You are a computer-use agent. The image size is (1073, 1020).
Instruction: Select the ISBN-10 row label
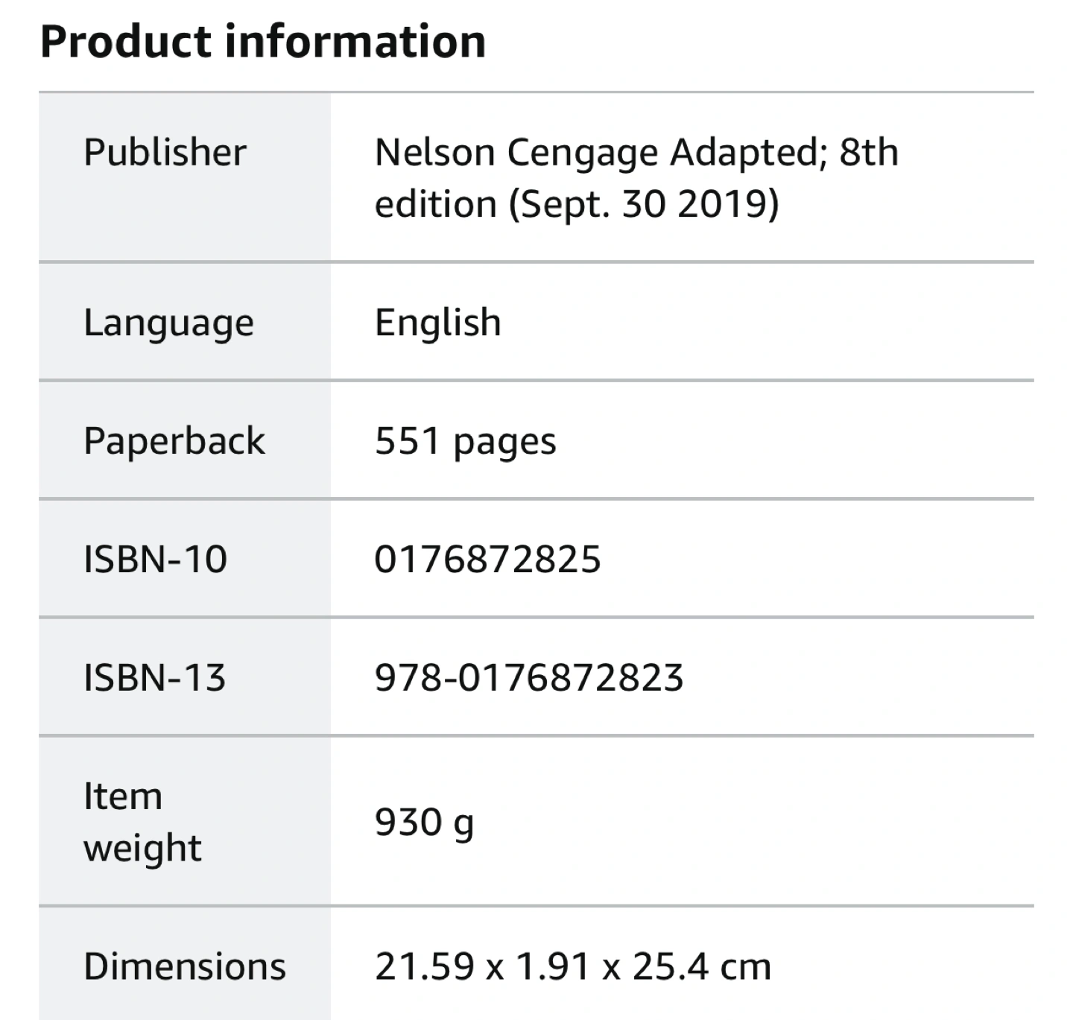tap(155, 560)
